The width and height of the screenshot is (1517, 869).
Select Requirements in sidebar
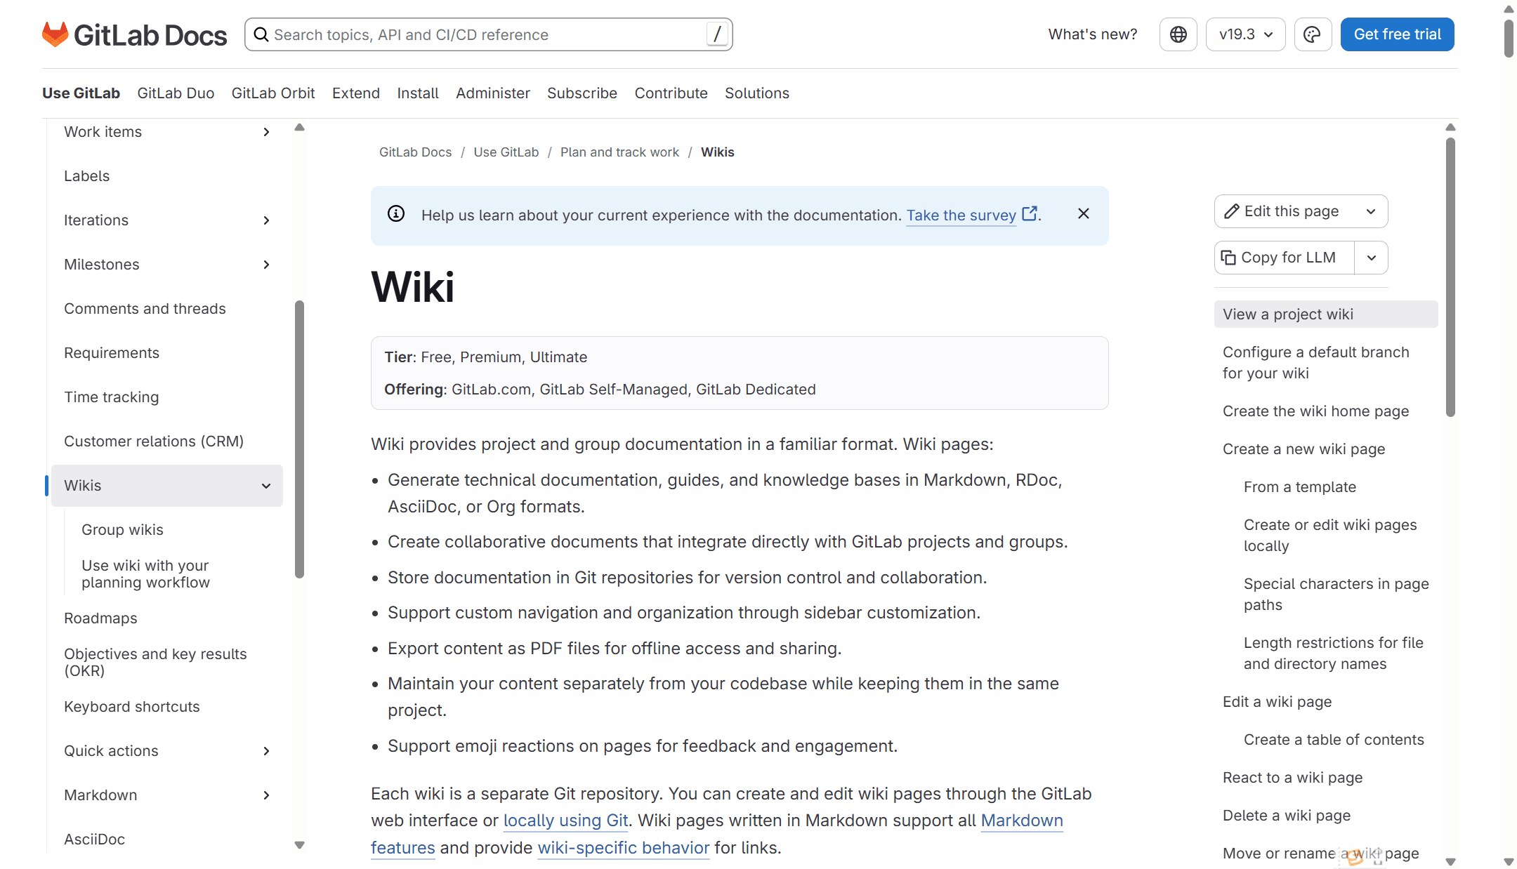click(112, 353)
